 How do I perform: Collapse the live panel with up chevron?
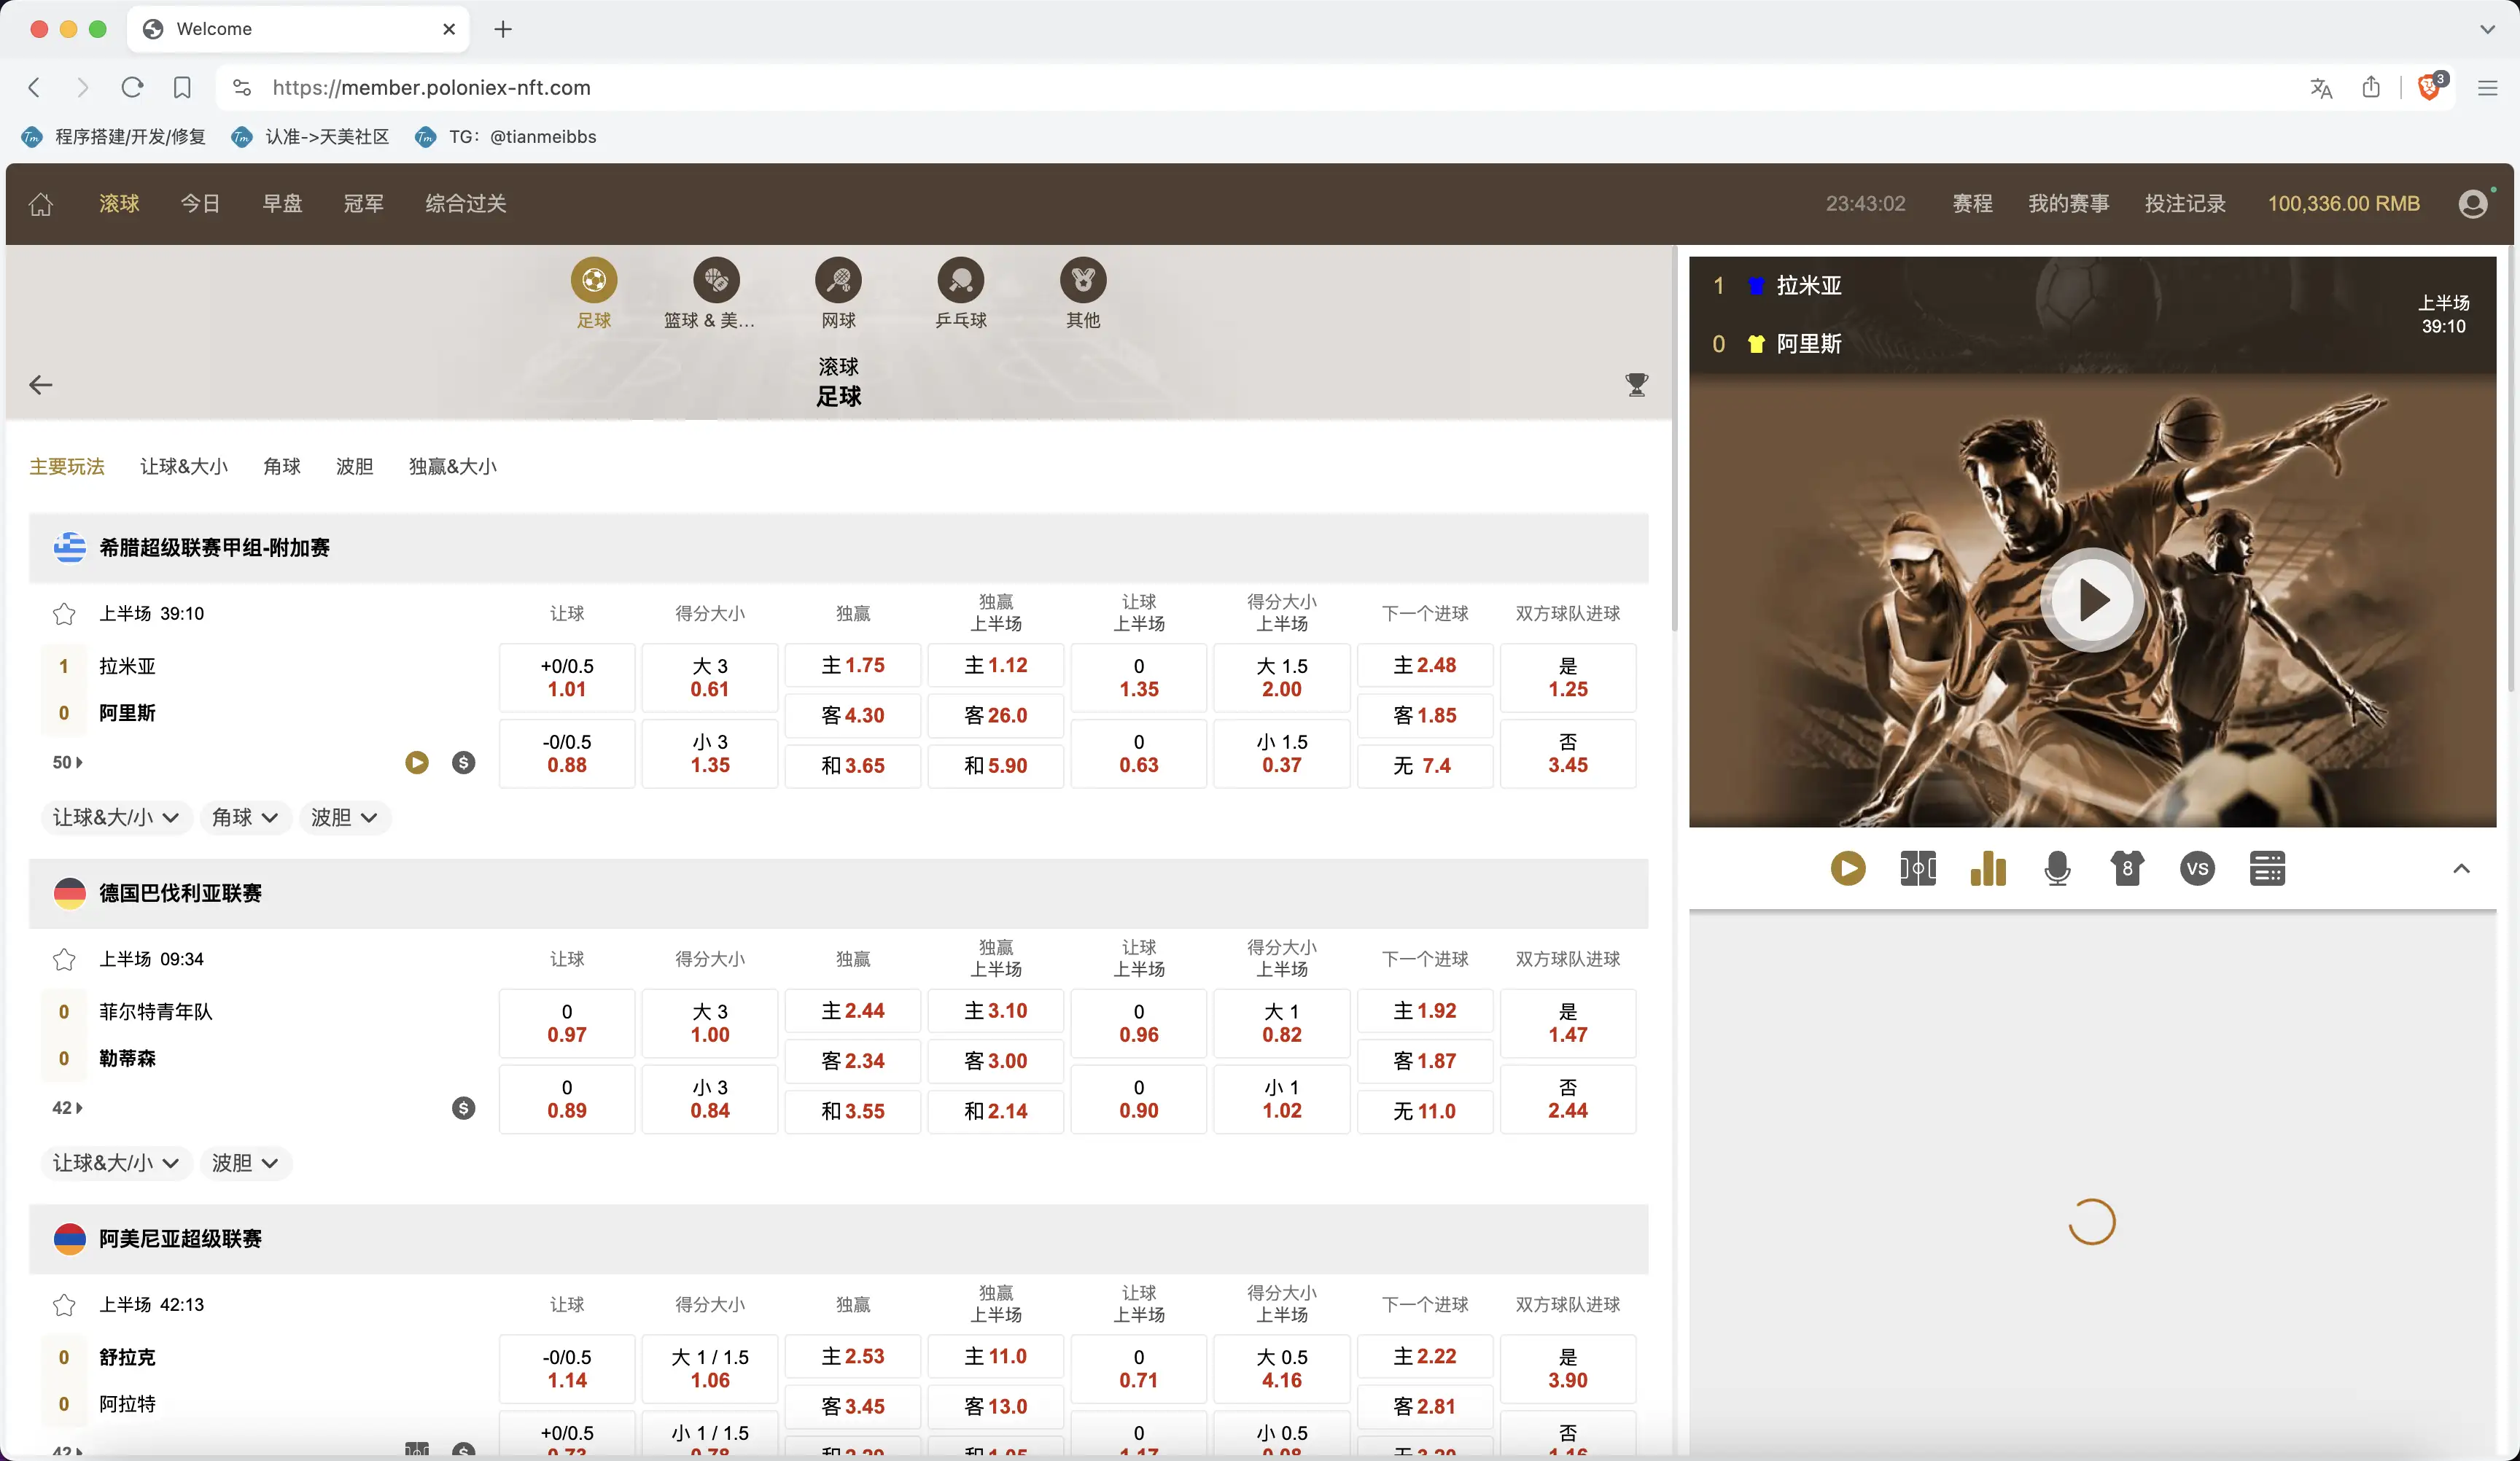click(x=2461, y=868)
